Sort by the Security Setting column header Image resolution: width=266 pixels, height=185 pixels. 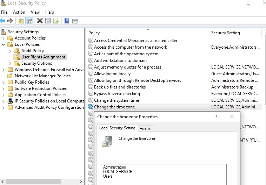click(225, 33)
